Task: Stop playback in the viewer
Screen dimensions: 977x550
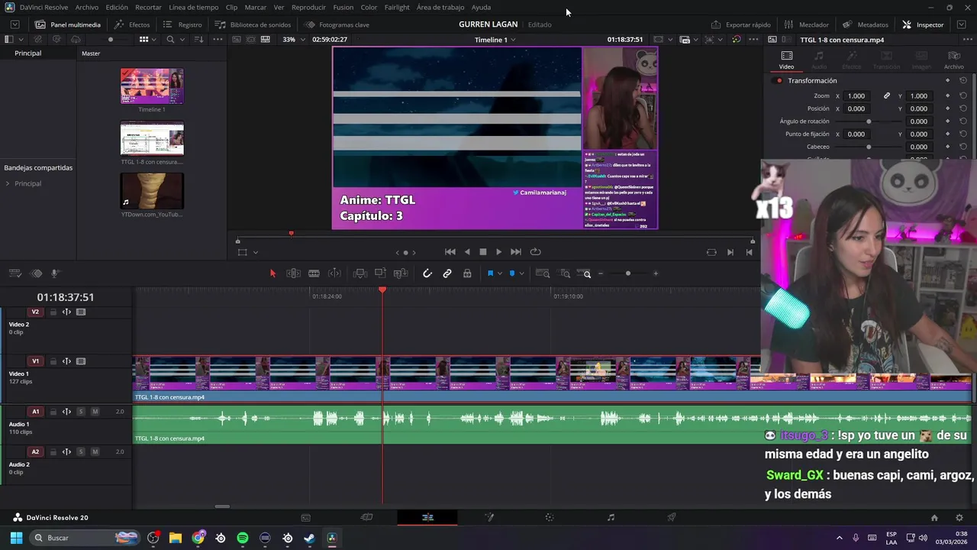Action: point(482,252)
